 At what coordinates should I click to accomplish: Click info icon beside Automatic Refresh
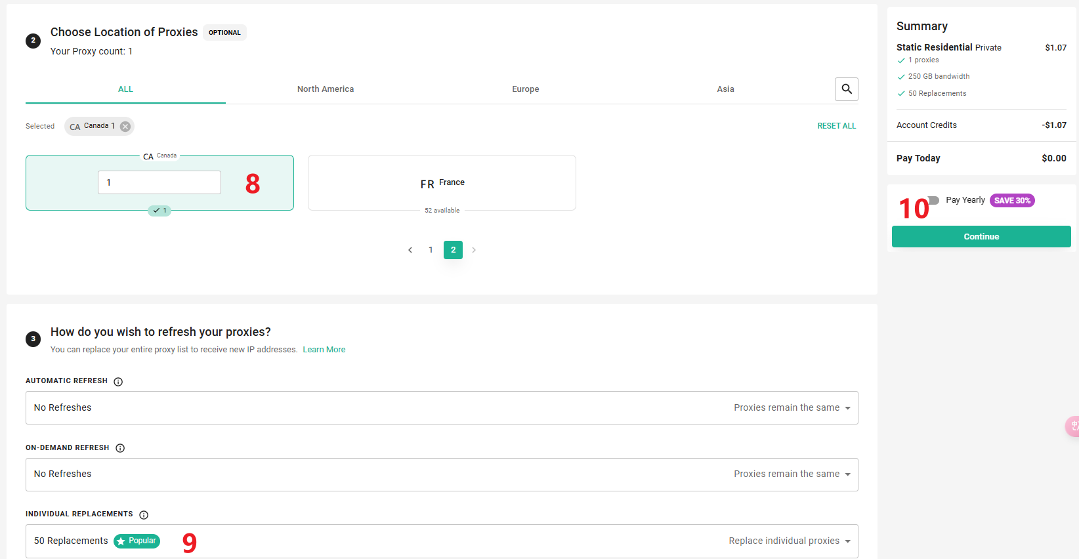tap(118, 382)
